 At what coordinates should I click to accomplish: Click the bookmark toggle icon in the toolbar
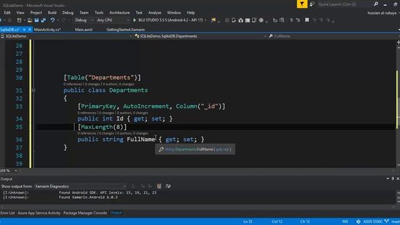coord(307,20)
